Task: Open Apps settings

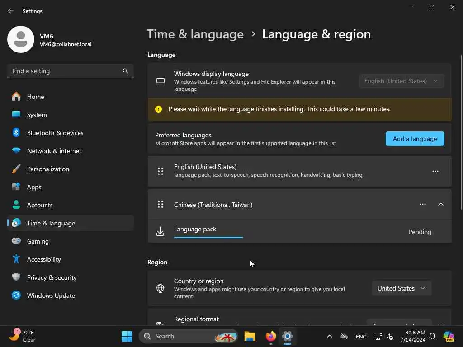Action: click(x=71, y=187)
